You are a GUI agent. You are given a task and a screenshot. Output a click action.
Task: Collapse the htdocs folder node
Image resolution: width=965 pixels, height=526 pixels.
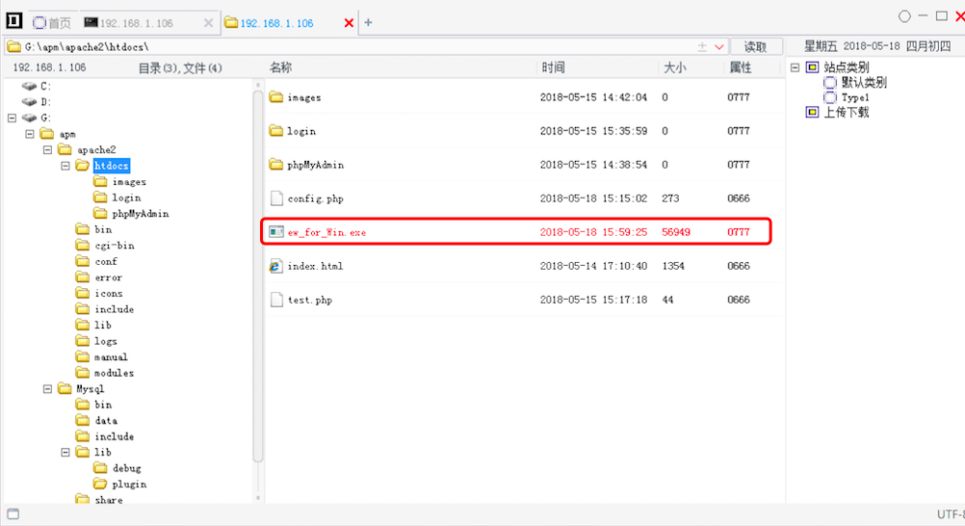click(x=65, y=166)
